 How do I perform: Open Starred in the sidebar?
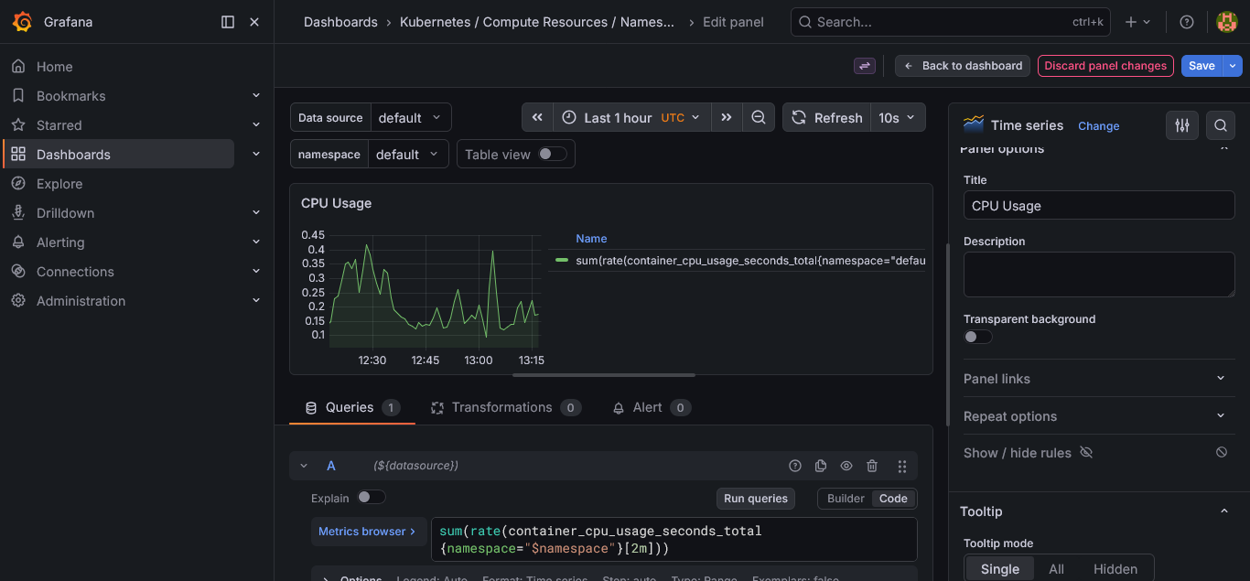coord(59,125)
